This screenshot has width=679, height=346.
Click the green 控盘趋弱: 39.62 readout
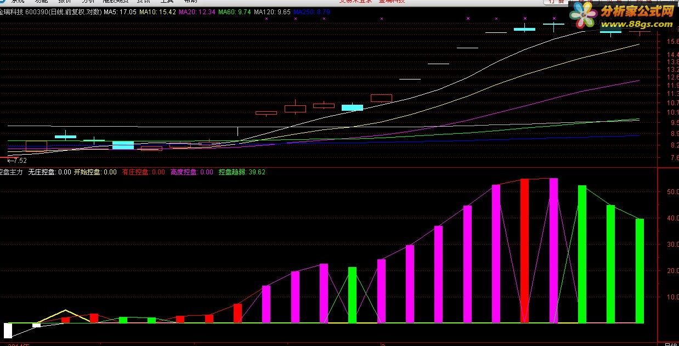242,172
